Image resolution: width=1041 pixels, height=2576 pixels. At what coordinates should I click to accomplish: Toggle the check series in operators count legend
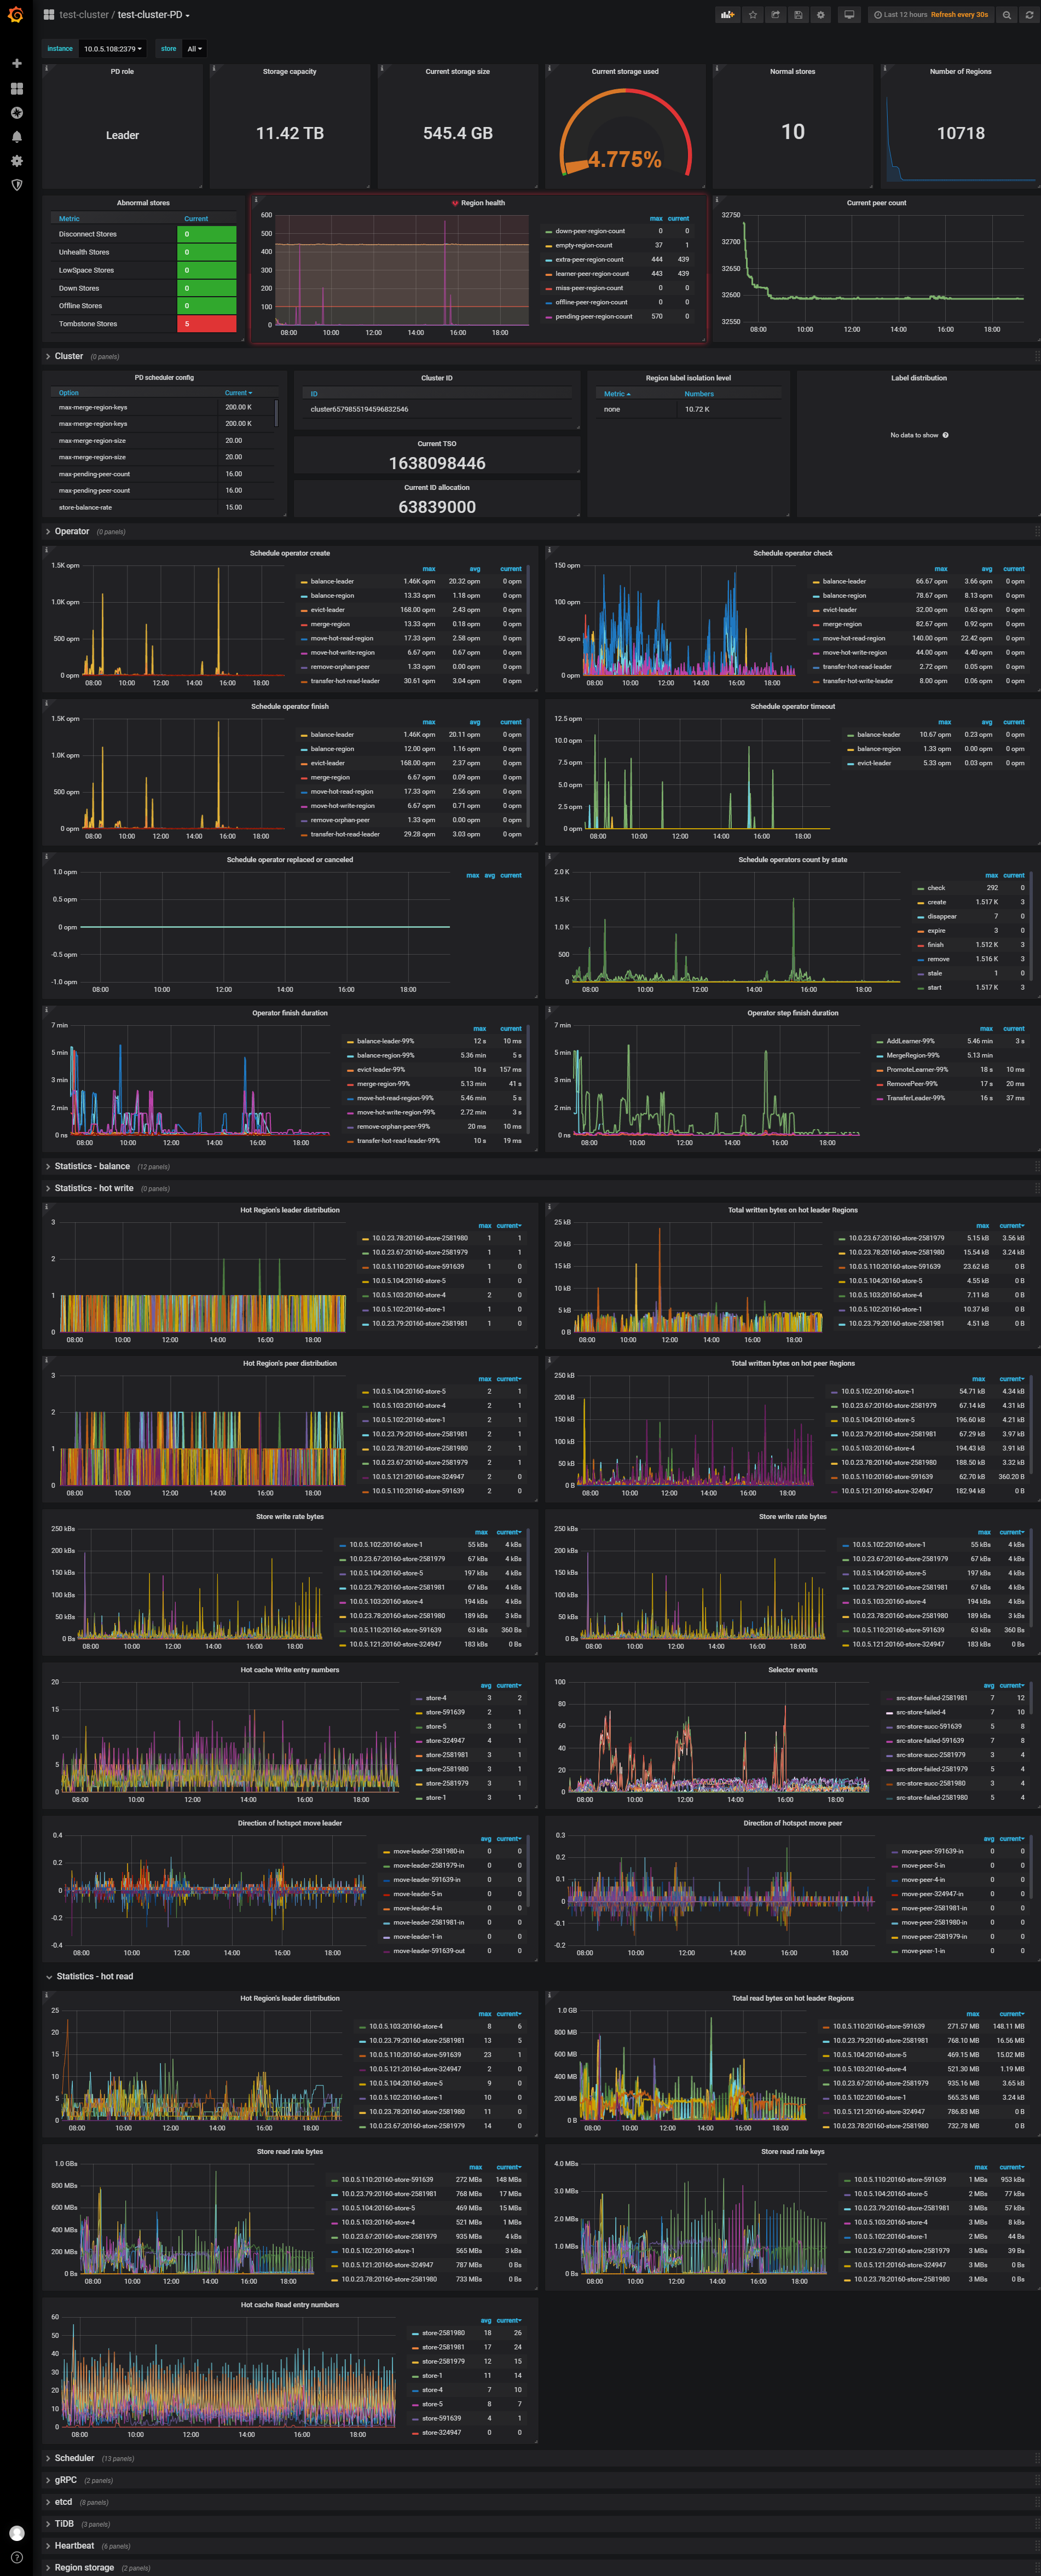coord(936,888)
